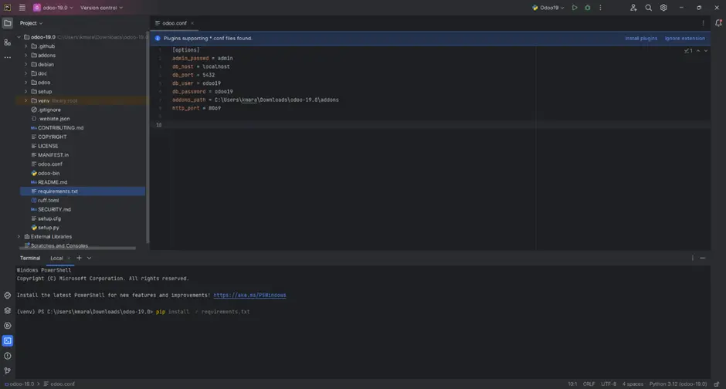Open the odoo-19.0 project dropdown

[x=53, y=8]
